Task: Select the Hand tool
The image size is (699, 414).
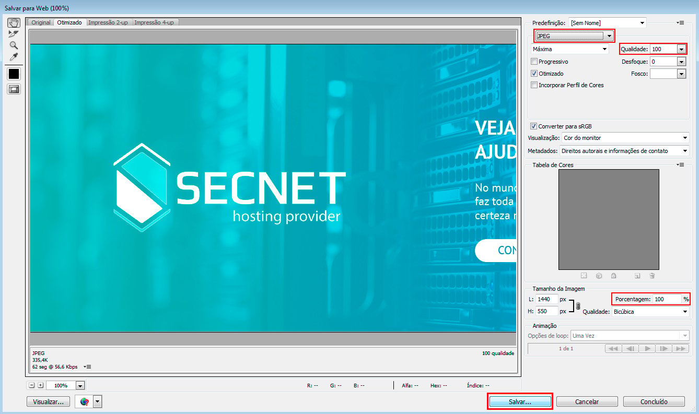Action: 14,22
